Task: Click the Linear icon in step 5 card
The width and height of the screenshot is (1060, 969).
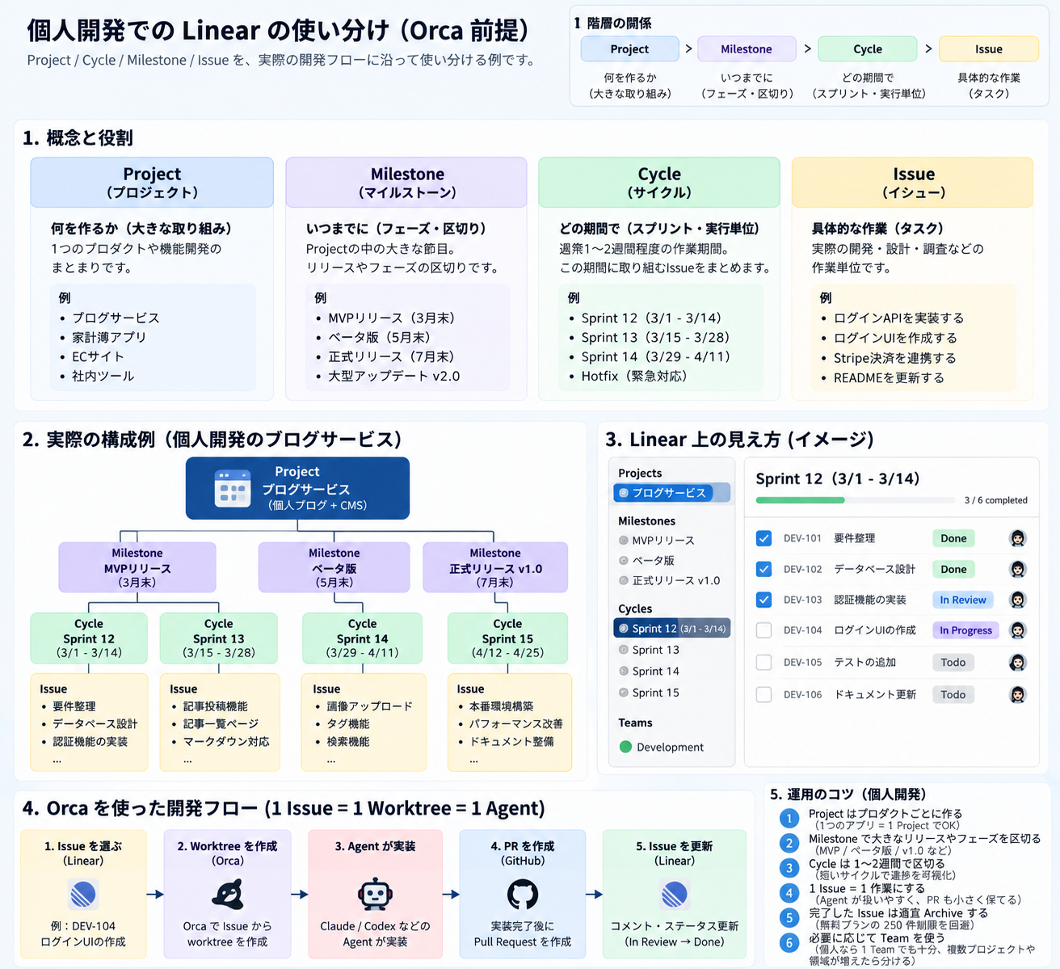Action: point(674,895)
